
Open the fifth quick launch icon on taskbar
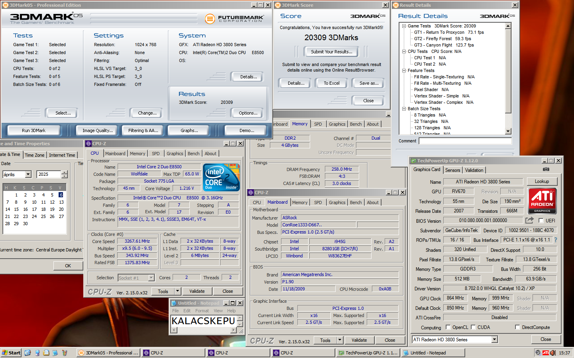tap(65, 353)
